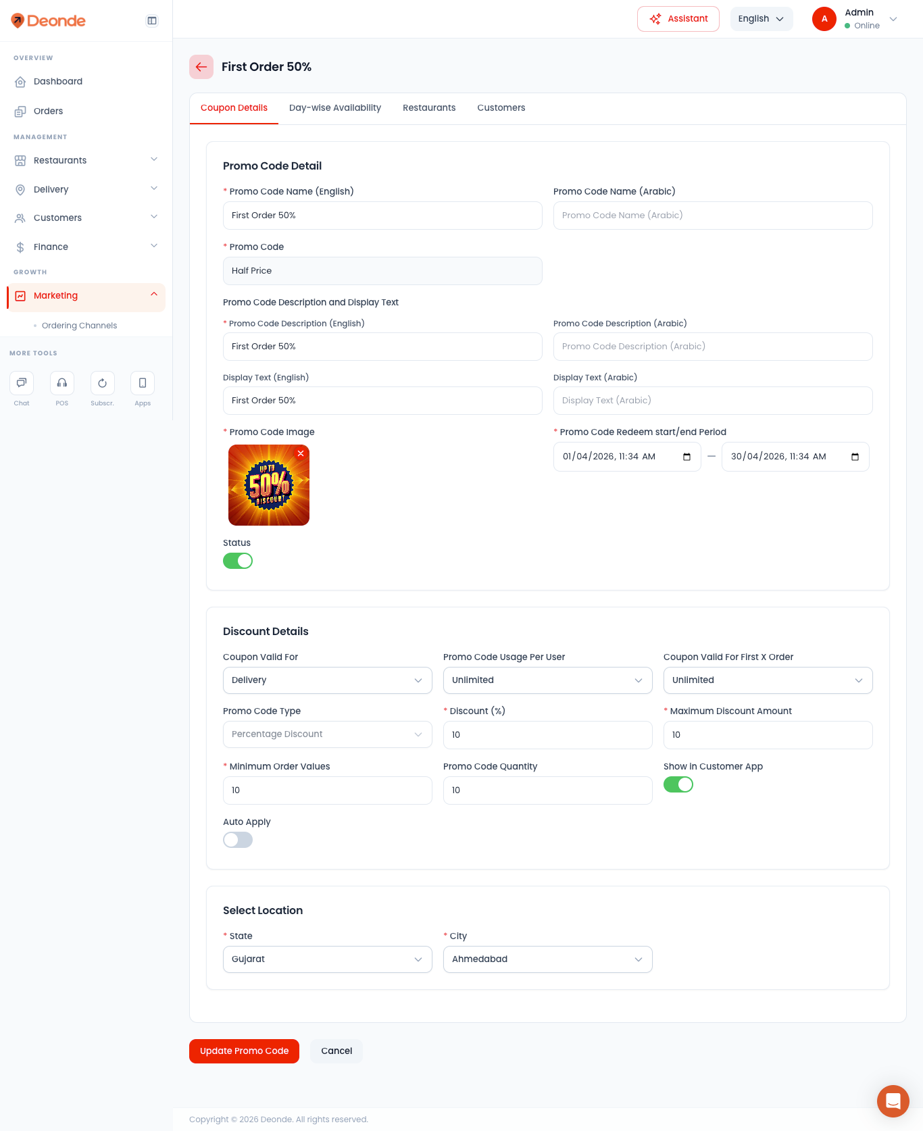Image resolution: width=923 pixels, height=1131 pixels.
Task: Enable the Auto Apply switch
Action: tap(238, 840)
